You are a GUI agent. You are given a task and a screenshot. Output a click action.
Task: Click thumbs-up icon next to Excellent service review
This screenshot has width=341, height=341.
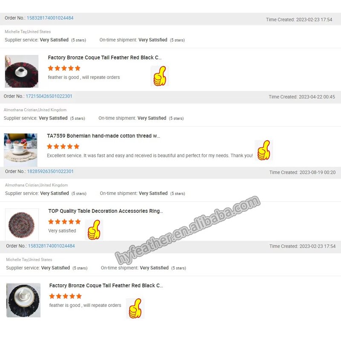264,150
